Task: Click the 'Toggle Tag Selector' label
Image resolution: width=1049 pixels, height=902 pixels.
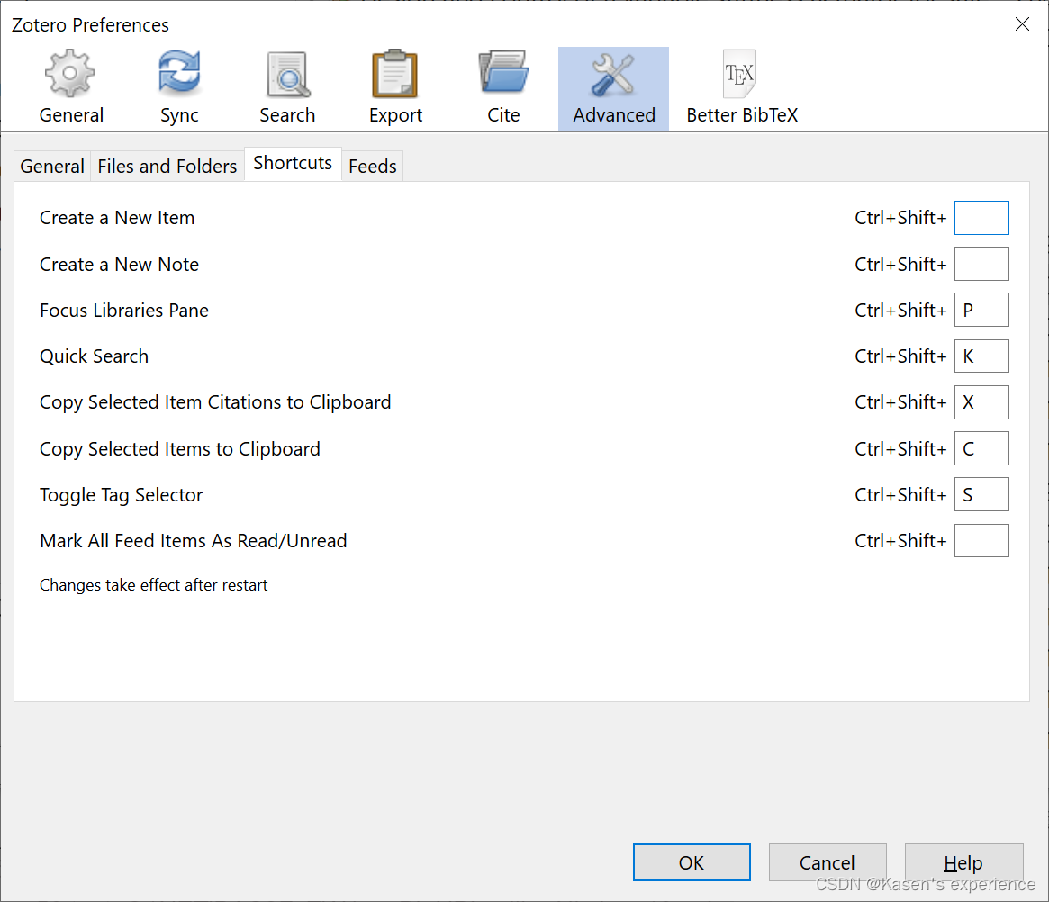Action: (121, 495)
